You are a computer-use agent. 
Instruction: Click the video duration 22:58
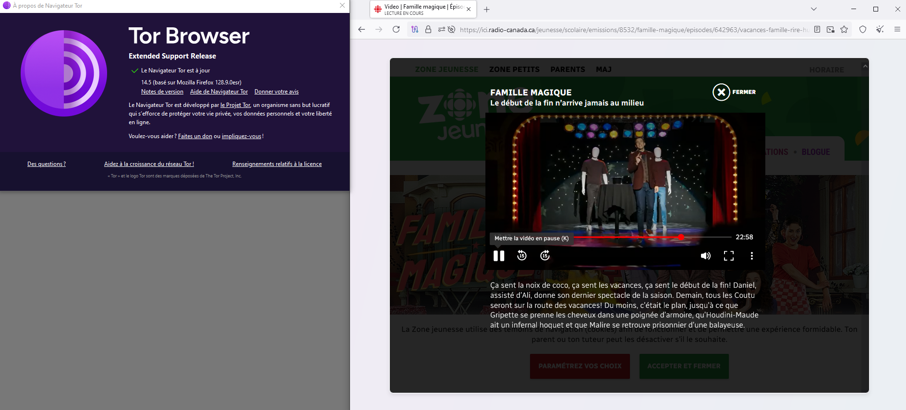[744, 237]
